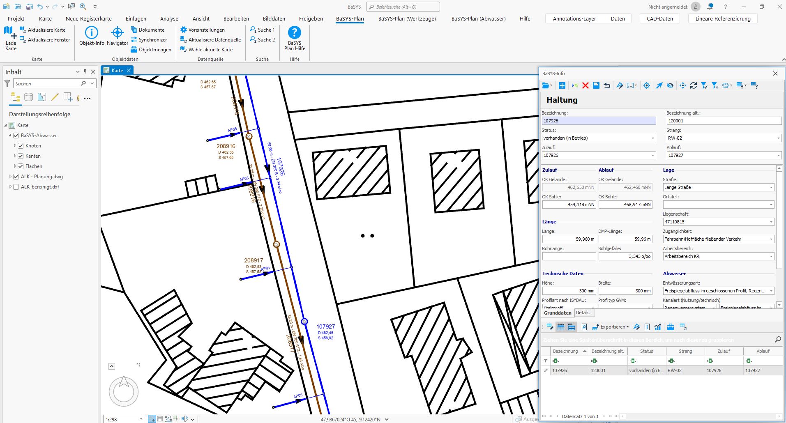
Task: Click the map north compass navigator
Action: (124, 391)
